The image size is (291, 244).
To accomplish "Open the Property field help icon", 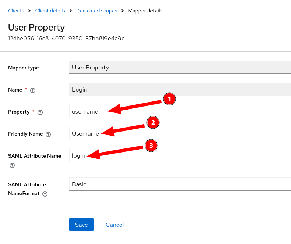I will tap(40, 112).
